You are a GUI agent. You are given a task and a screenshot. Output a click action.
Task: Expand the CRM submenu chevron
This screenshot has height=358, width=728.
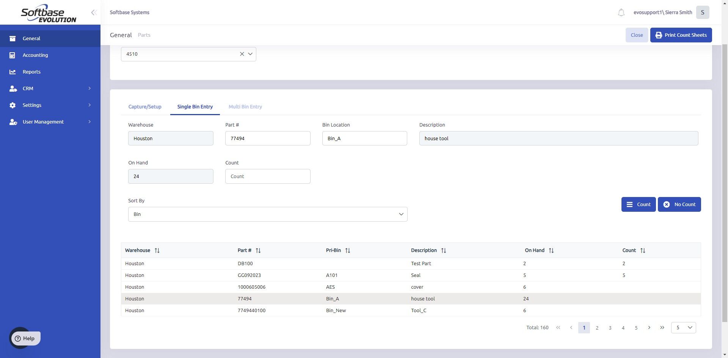89,89
